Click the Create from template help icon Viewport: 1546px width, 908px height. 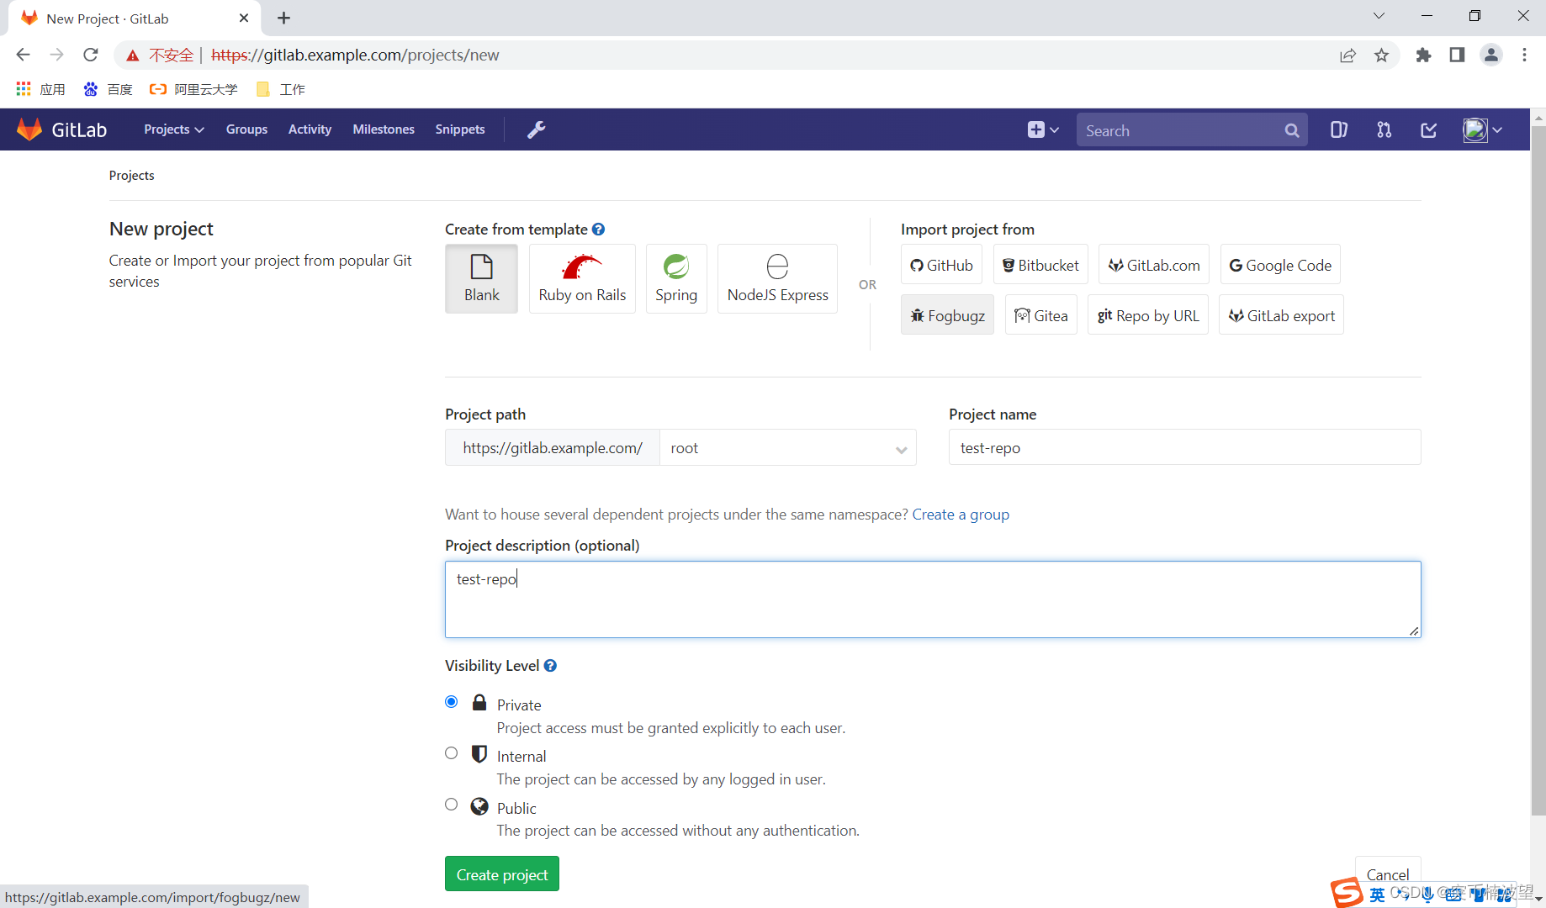coord(598,230)
